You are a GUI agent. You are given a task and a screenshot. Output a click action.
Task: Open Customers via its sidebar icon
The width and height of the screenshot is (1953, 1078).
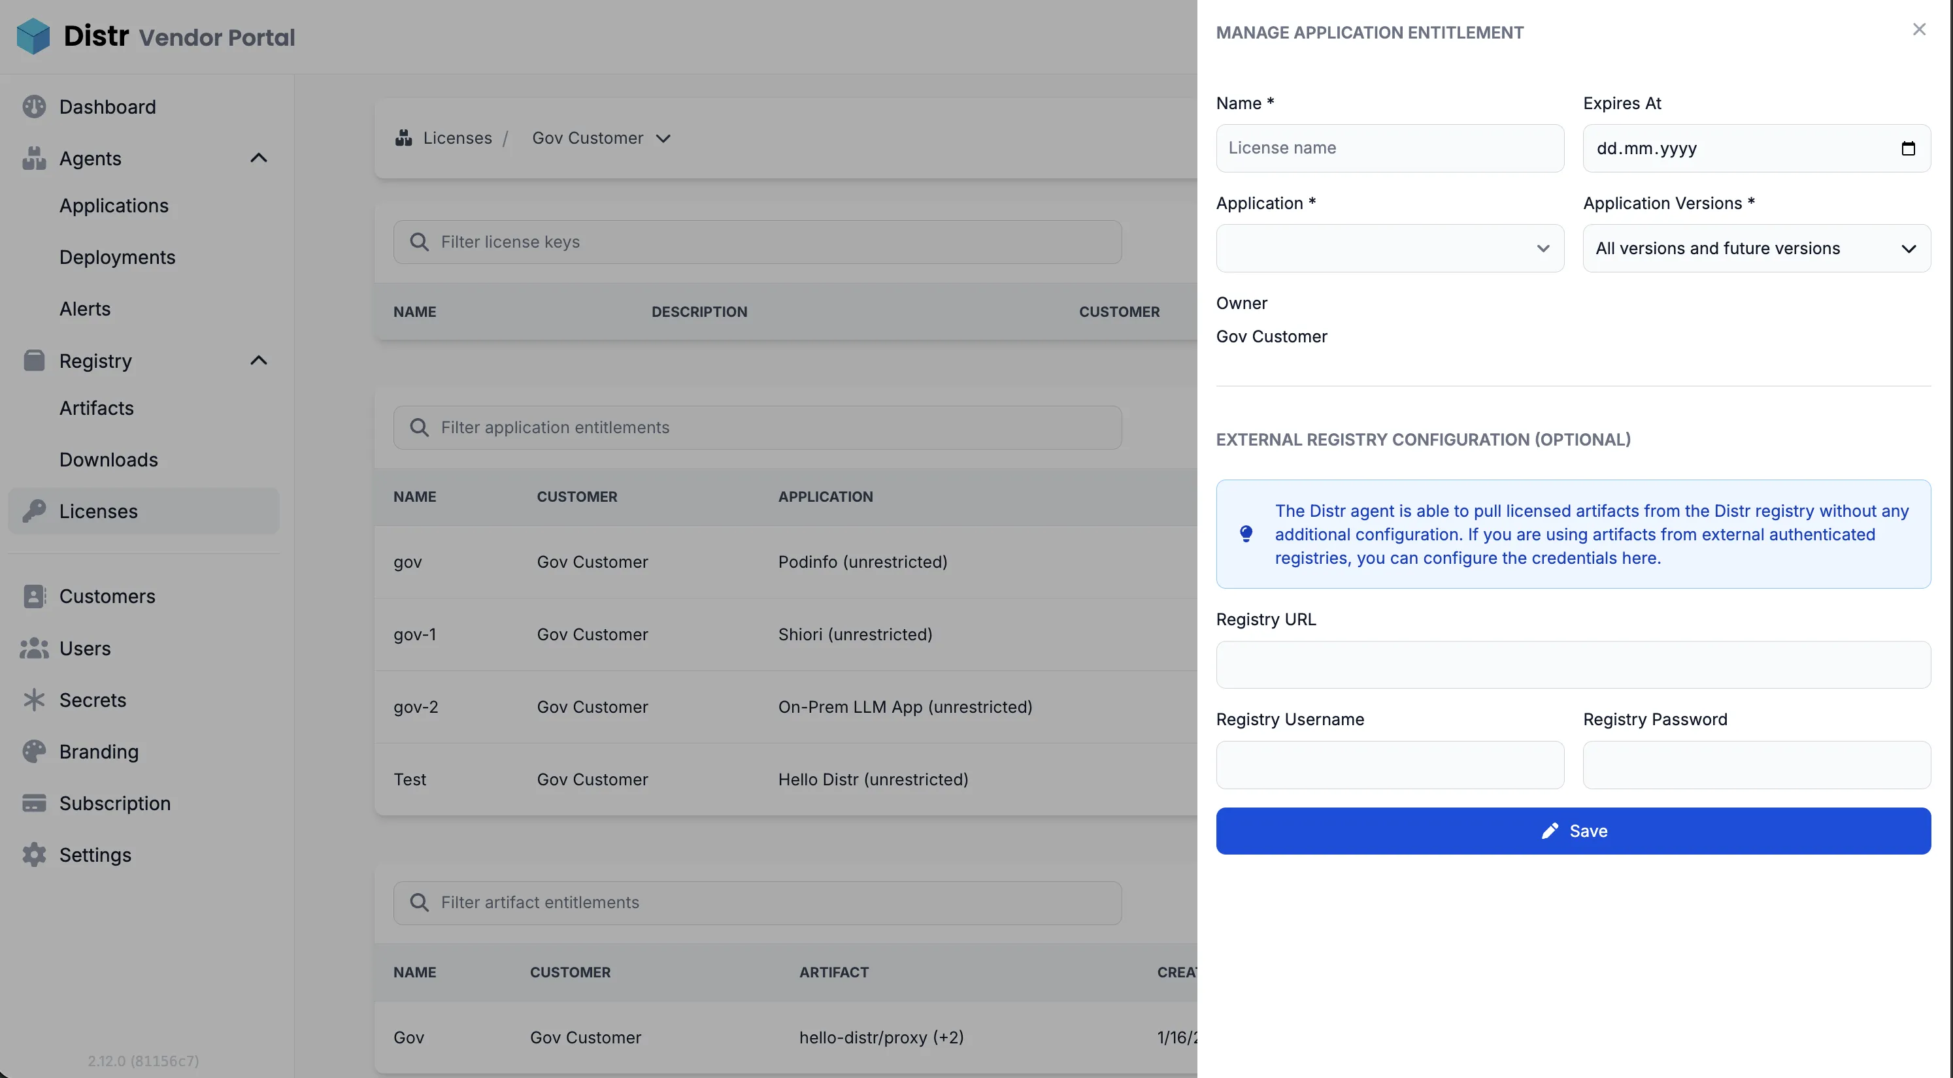tap(33, 596)
